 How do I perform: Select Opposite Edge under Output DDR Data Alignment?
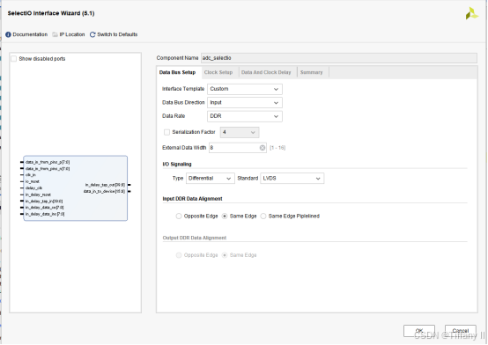point(179,255)
